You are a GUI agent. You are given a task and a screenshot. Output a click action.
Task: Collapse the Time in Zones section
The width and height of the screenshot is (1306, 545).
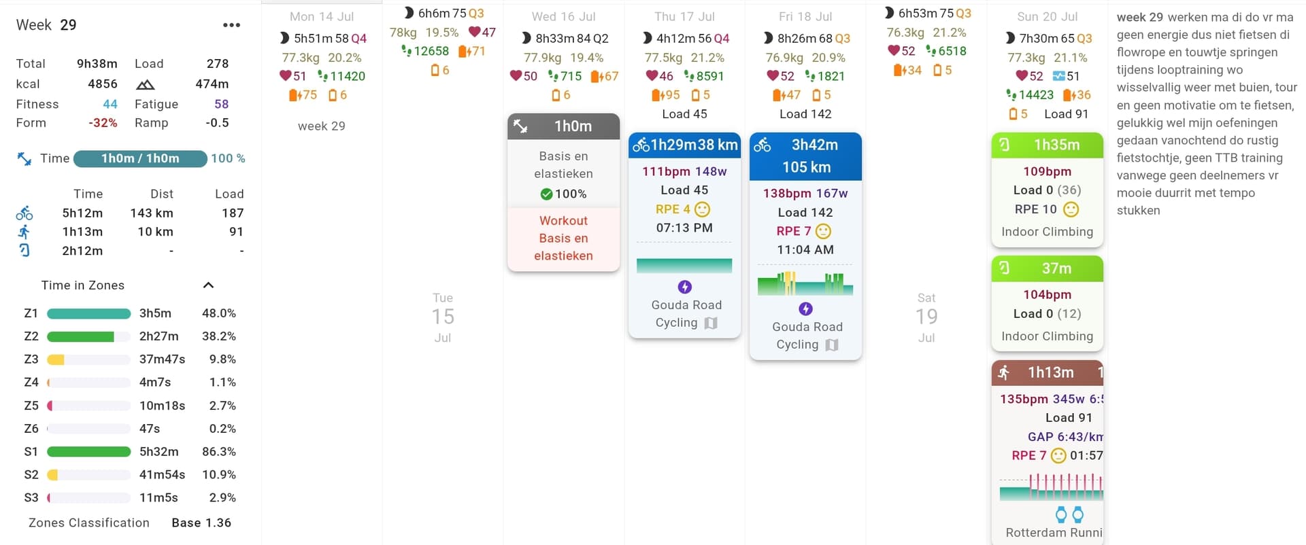point(209,285)
